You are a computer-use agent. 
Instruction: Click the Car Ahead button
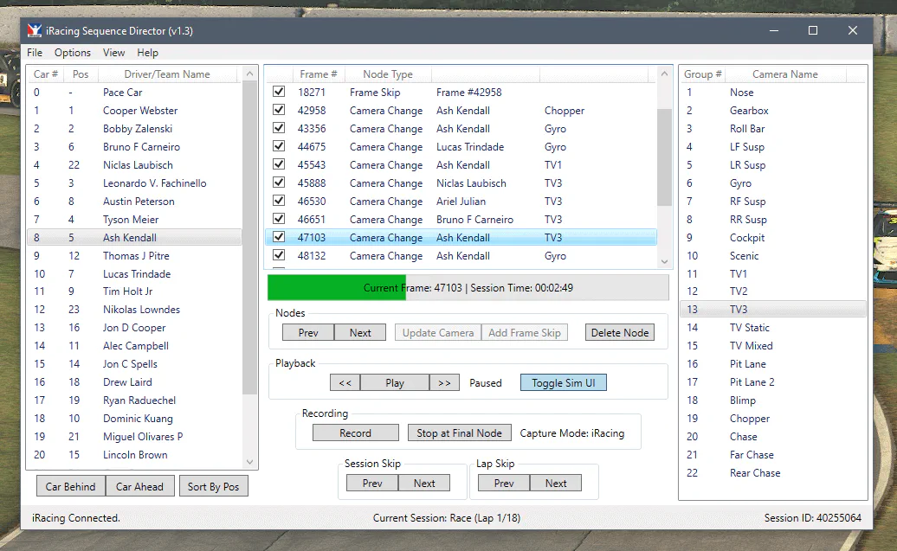pos(139,486)
